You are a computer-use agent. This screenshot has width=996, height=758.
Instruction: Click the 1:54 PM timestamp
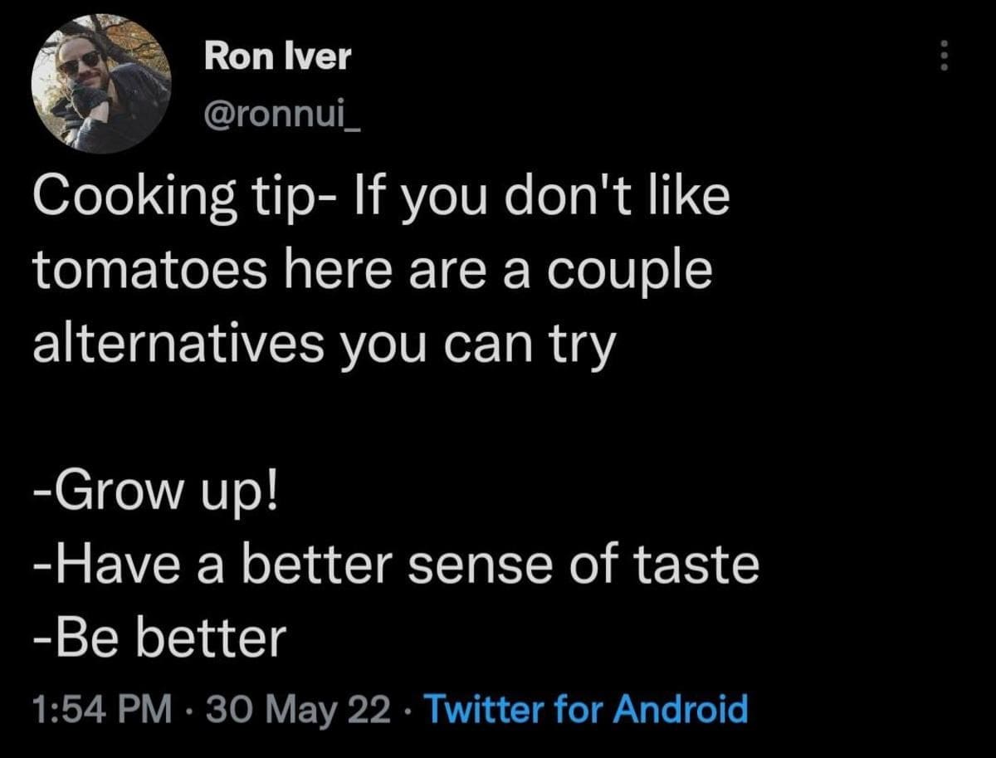point(102,711)
